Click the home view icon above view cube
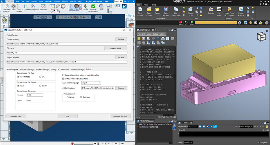270x145 pixels. tap(267, 31)
